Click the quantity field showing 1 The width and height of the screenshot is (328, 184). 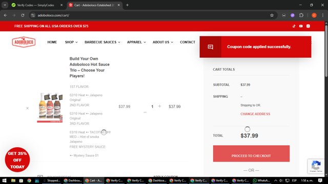point(152,107)
